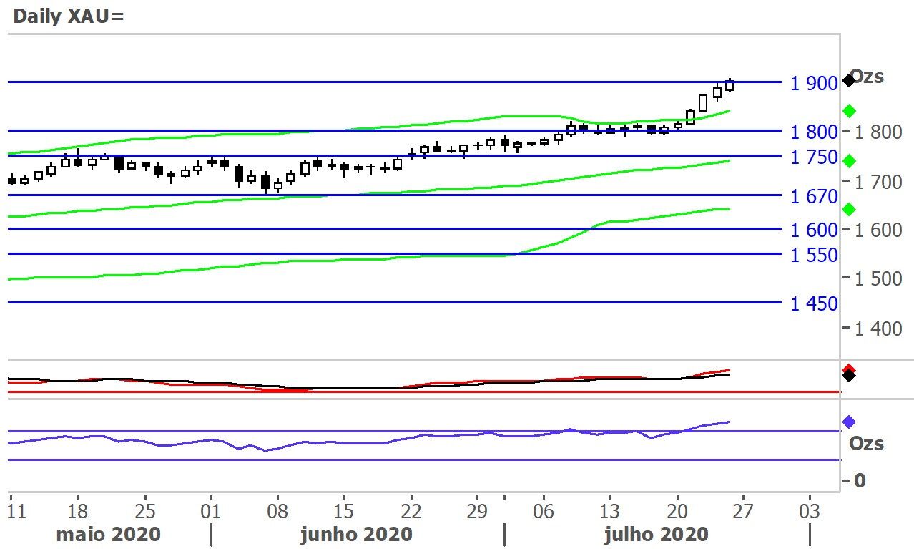Click the 1 550 level label
Viewport: 914px width, 549px height.
point(814,256)
